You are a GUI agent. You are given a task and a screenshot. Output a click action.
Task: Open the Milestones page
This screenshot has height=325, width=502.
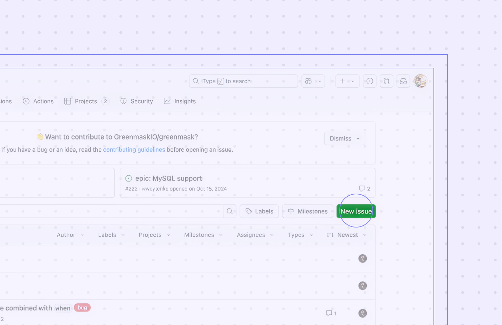coord(308,211)
